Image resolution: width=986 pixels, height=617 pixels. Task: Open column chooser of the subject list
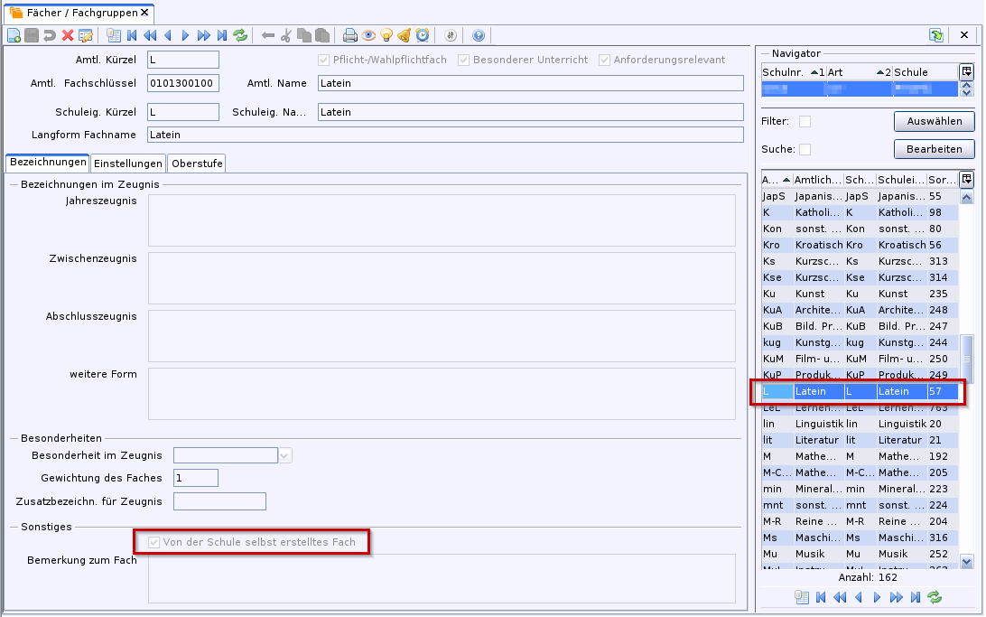pyautogui.click(x=966, y=179)
